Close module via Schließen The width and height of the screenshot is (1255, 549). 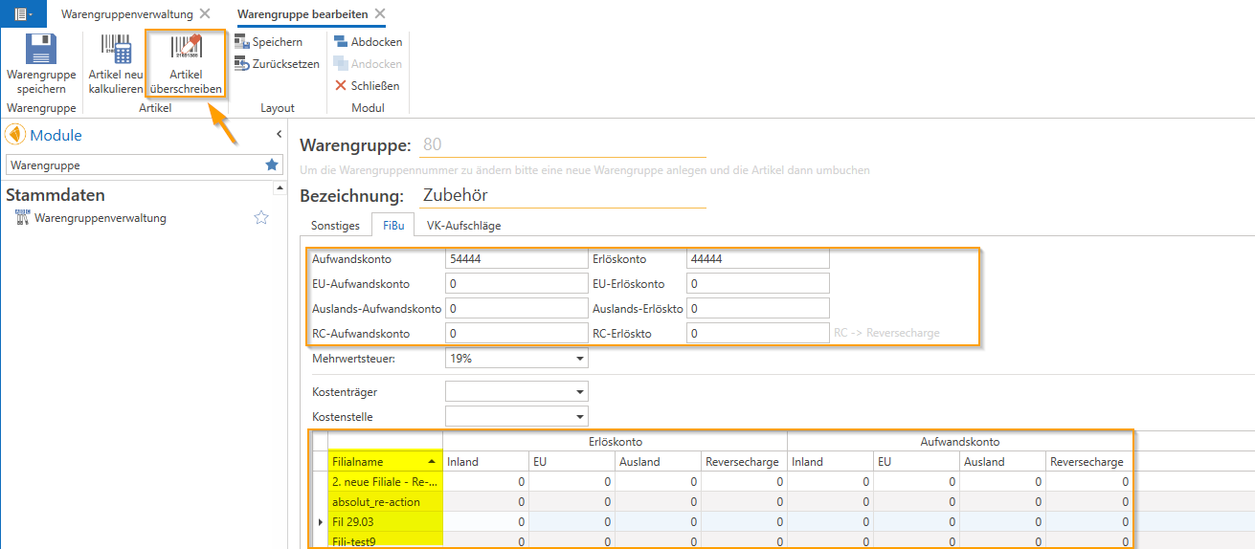(367, 86)
